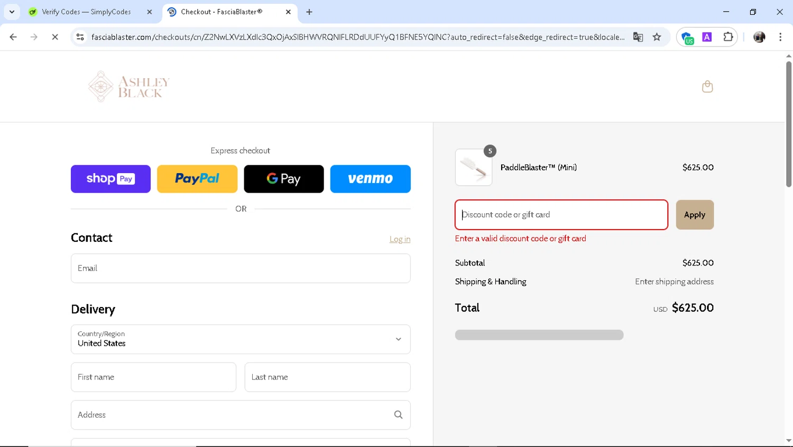793x447 pixels.
Task: Pay with PayPal
Action: click(x=197, y=179)
